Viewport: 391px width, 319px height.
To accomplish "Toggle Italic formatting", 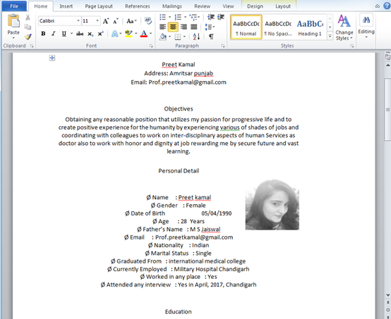I will tap(54, 34).
